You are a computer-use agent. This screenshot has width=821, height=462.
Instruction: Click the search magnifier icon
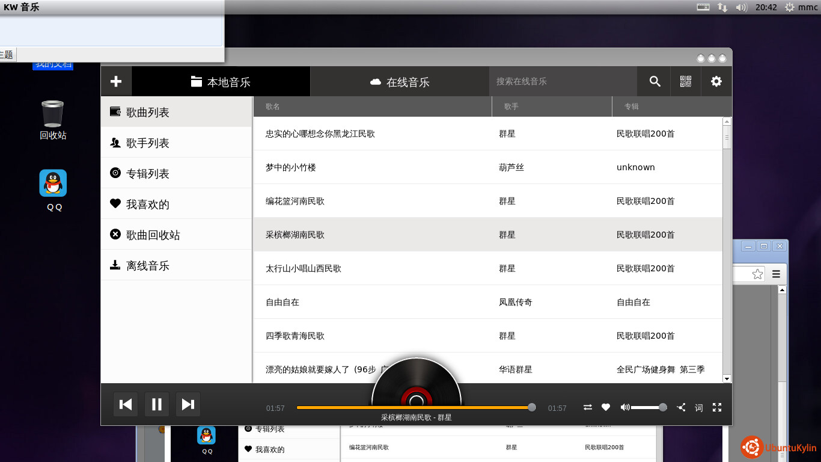655,81
